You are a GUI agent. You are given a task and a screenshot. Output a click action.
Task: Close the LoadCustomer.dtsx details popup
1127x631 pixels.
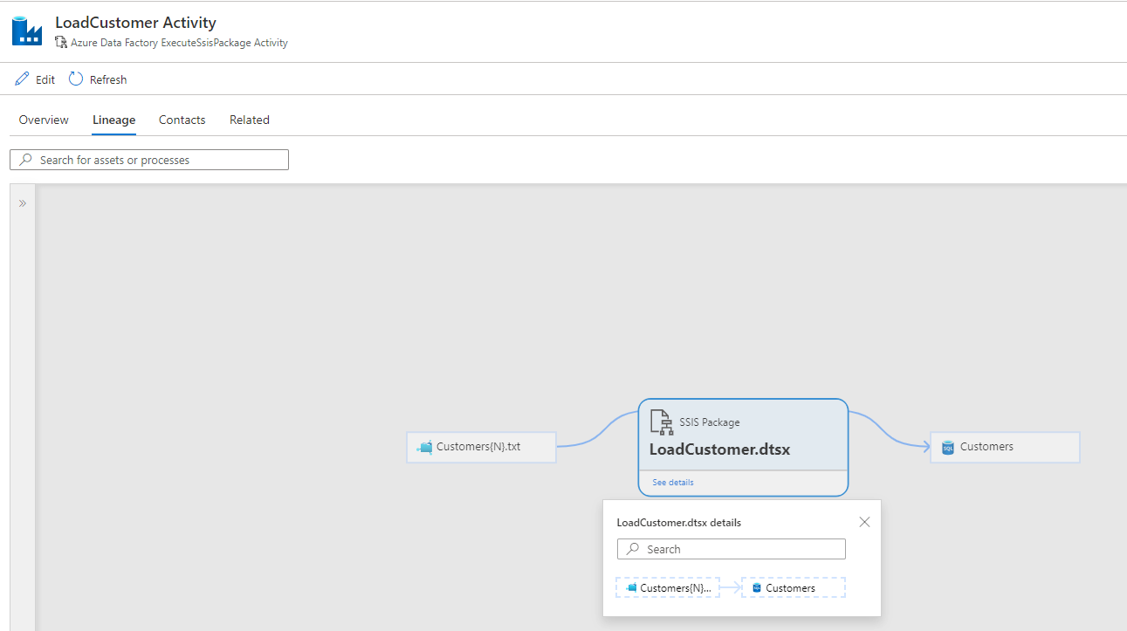point(864,522)
